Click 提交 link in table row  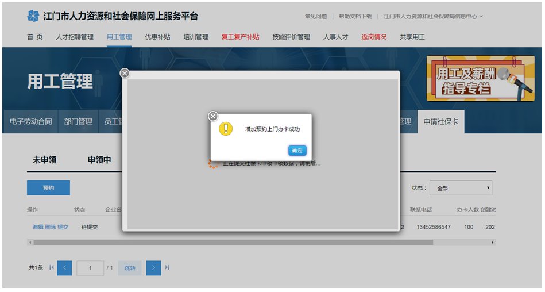63,227
